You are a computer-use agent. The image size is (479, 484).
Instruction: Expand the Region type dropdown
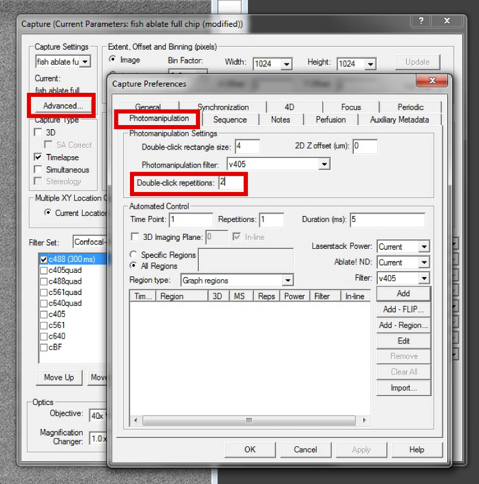[287, 280]
